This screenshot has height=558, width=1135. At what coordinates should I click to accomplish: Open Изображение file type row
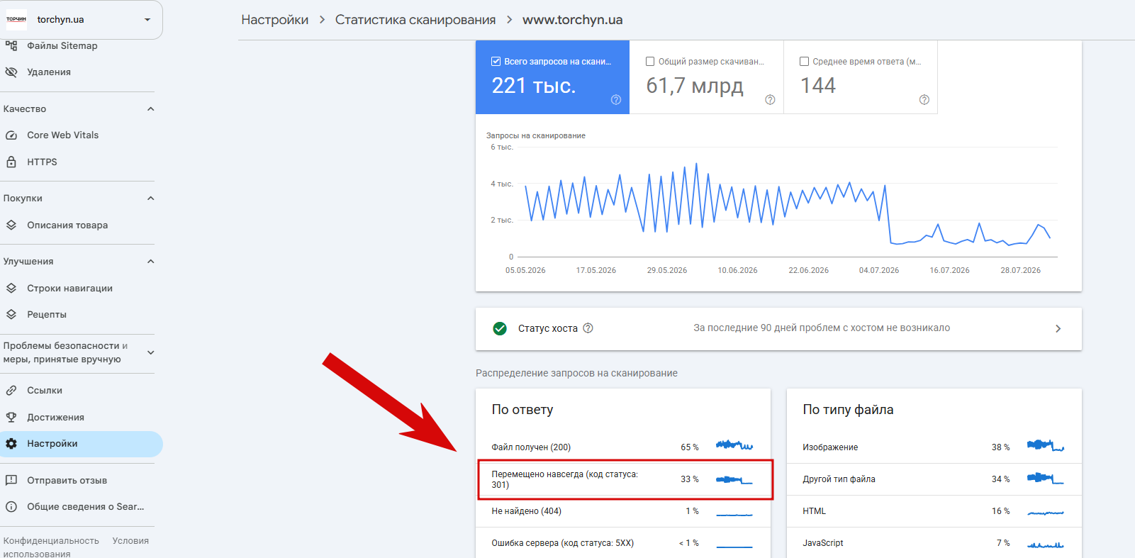(x=934, y=447)
